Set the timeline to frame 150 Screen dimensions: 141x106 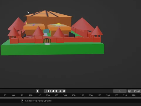pos(73,95)
